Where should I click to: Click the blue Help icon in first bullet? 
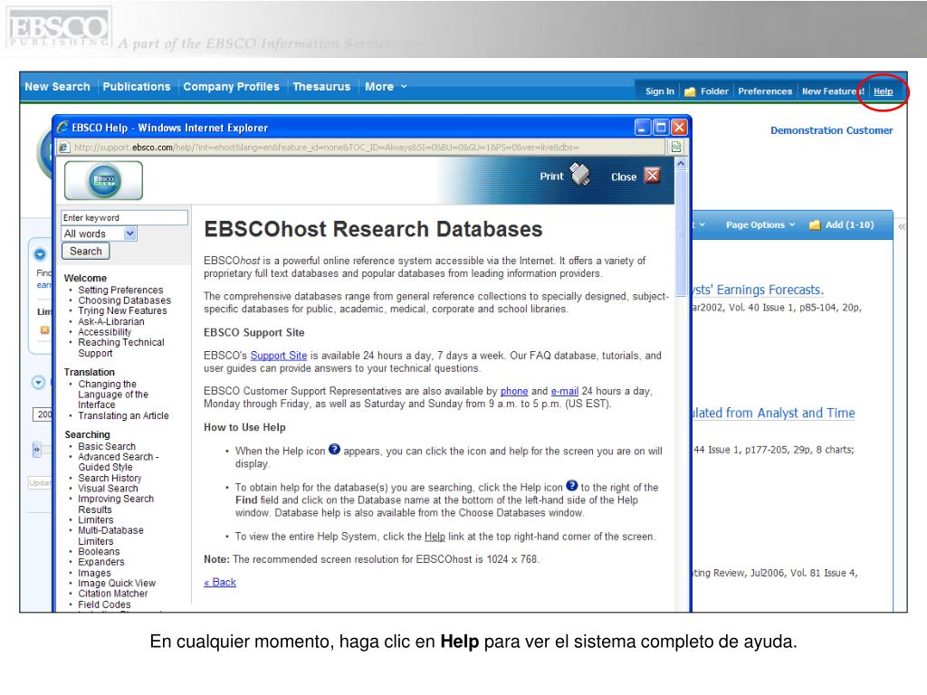tap(334, 449)
